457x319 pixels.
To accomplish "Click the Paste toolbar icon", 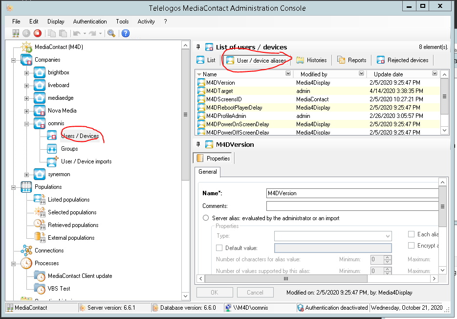I will pyautogui.click(x=63, y=33).
